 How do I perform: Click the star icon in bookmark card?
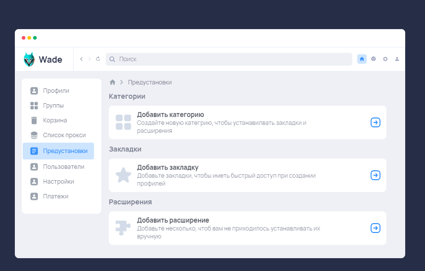(124, 175)
